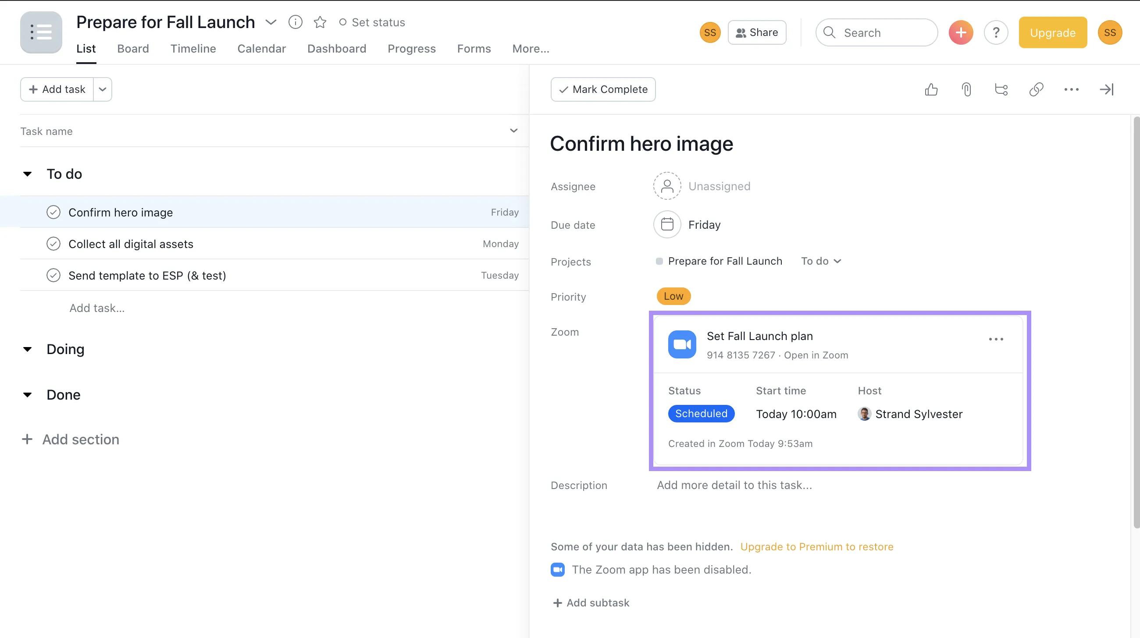The height and width of the screenshot is (638, 1140).
Task: Click the Low priority tag
Action: coord(673,296)
